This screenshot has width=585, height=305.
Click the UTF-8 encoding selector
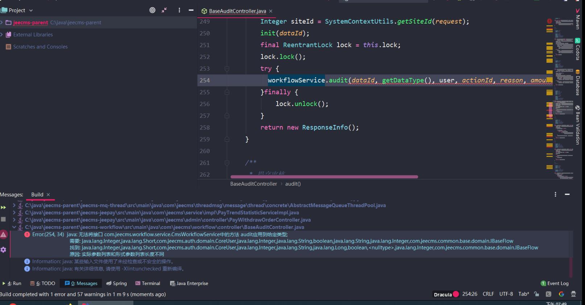click(506, 294)
